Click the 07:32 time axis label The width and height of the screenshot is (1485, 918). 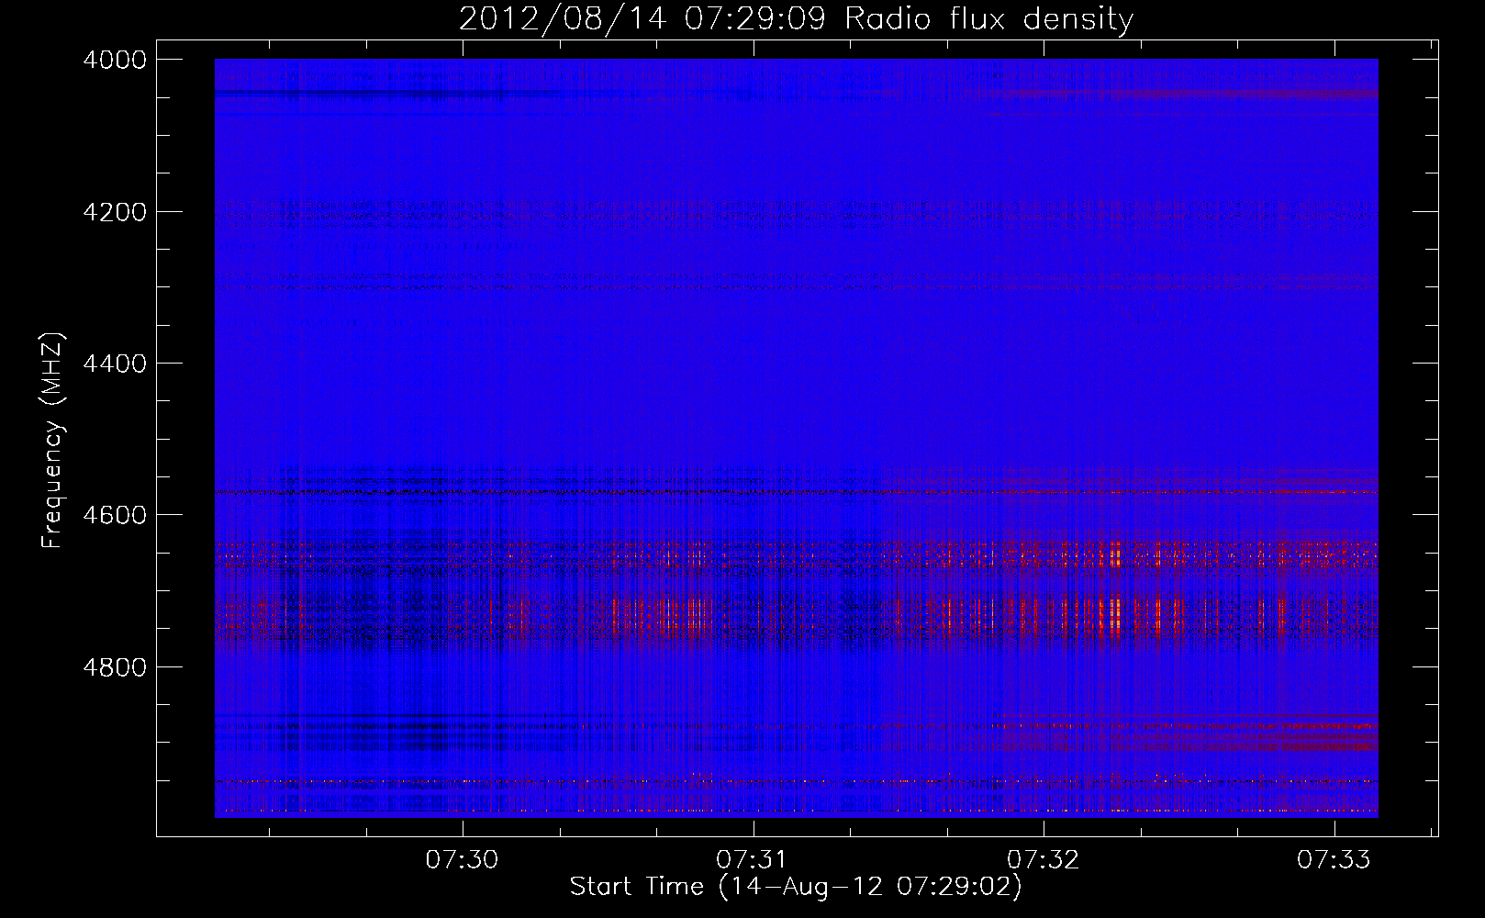(x=1043, y=859)
